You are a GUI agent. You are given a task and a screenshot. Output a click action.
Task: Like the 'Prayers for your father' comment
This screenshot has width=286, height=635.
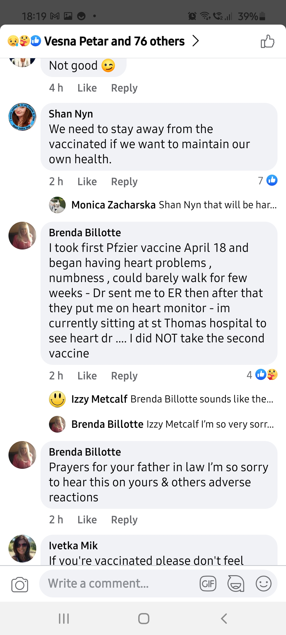pyautogui.click(x=87, y=520)
